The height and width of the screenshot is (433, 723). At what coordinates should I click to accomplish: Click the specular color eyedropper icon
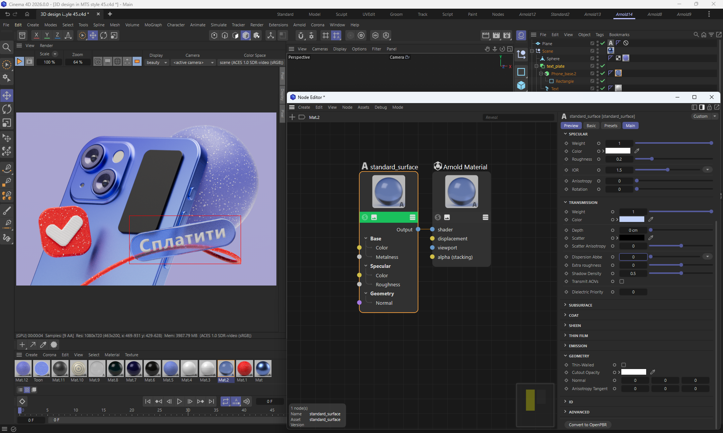[637, 151]
